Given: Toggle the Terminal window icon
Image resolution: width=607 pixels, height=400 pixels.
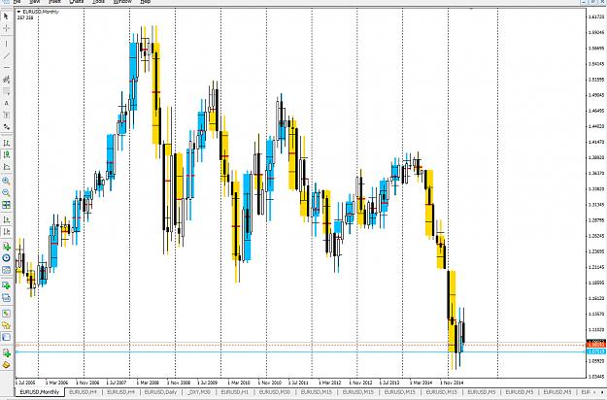Looking at the screenshot, I should (x=6, y=337).
